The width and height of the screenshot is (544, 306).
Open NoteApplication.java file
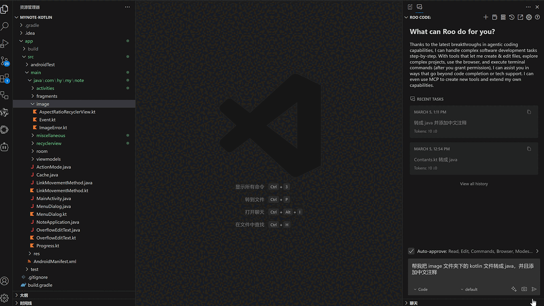[57, 222]
